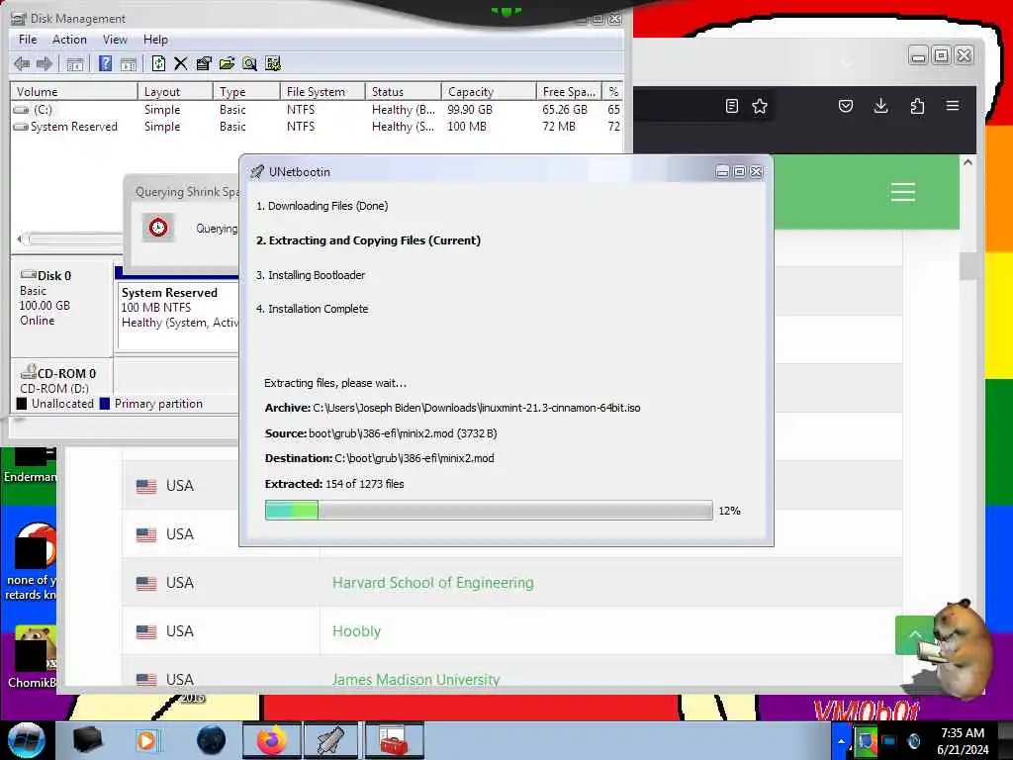Switch to Firefox on the taskbar
The height and width of the screenshot is (760, 1013).
coord(271,740)
